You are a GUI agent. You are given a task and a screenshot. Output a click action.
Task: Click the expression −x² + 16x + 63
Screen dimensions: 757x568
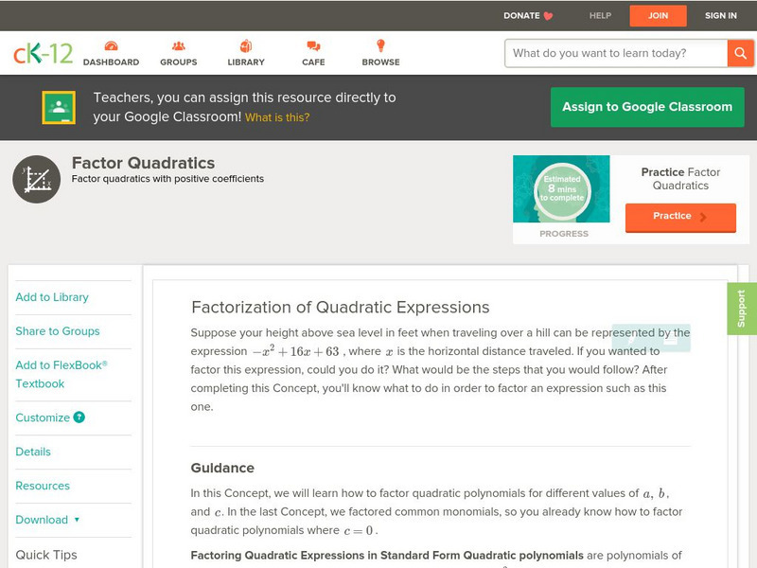point(296,351)
